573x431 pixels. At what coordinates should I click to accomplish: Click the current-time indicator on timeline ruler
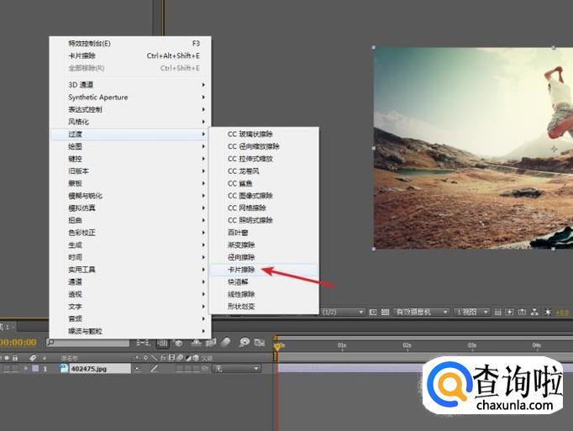276,344
